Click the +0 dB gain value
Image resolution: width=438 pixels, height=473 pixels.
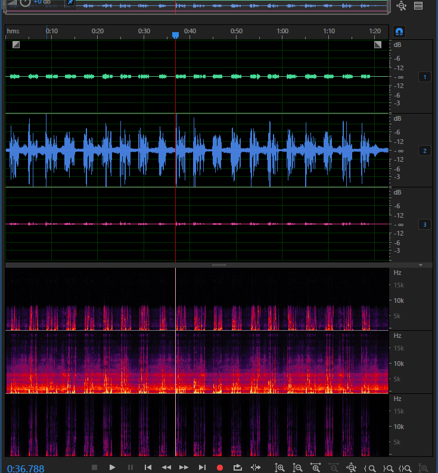coord(42,2)
